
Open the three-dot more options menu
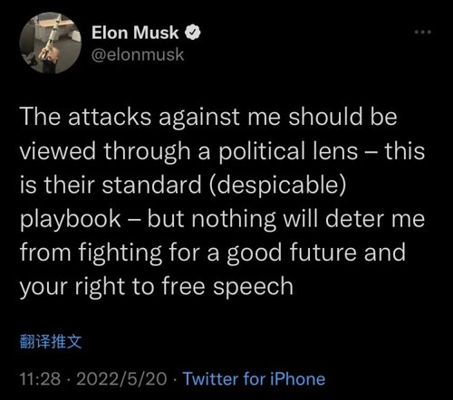click(x=423, y=32)
